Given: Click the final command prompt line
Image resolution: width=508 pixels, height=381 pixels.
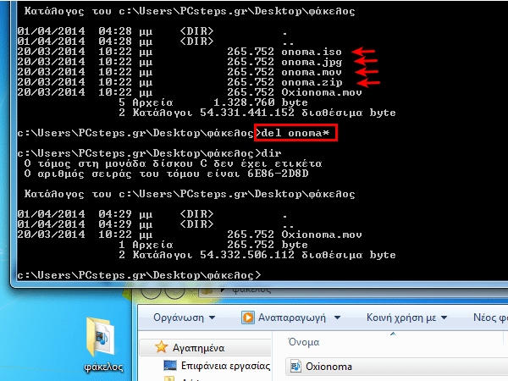Looking at the screenshot, I should (139, 275).
